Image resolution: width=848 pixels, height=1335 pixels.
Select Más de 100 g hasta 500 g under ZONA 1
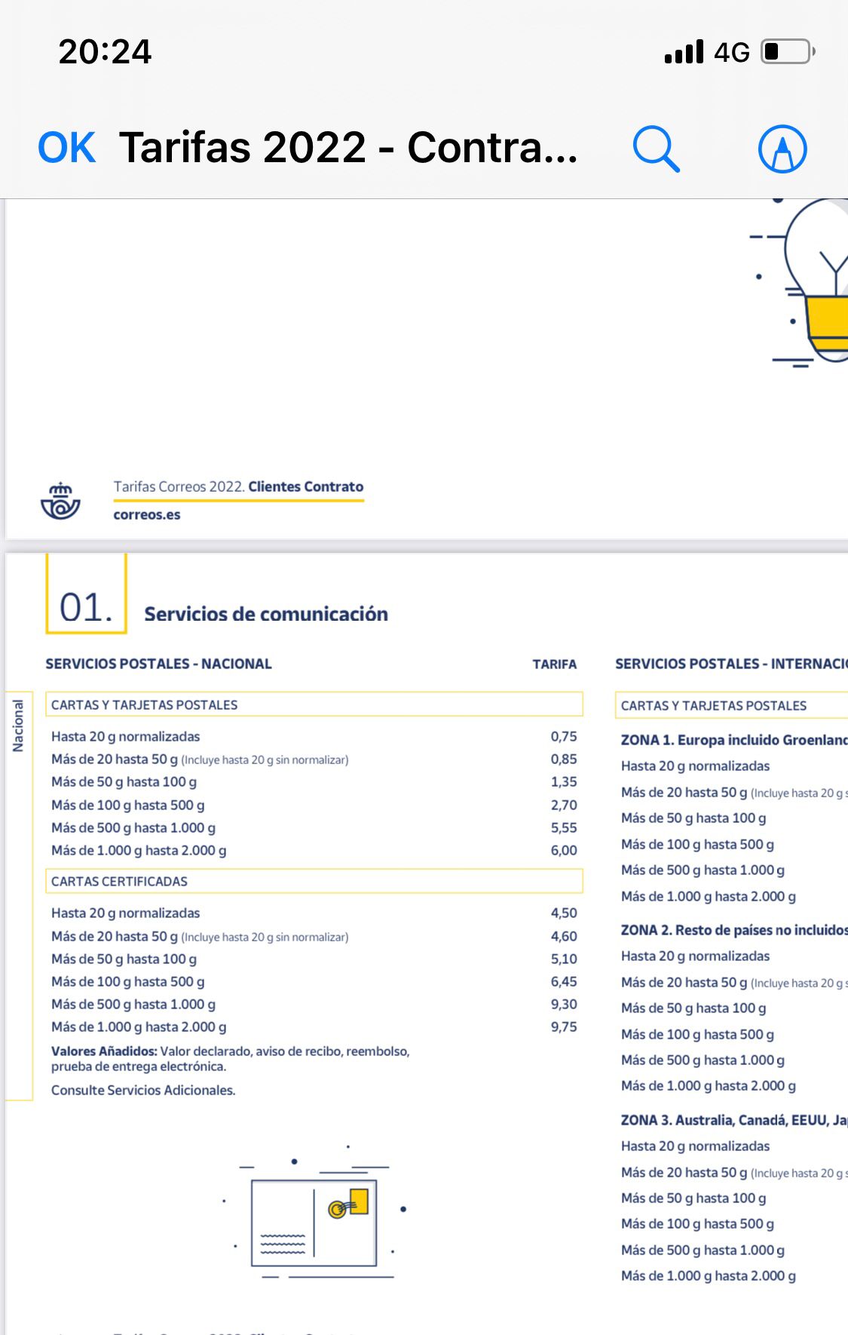698,845
